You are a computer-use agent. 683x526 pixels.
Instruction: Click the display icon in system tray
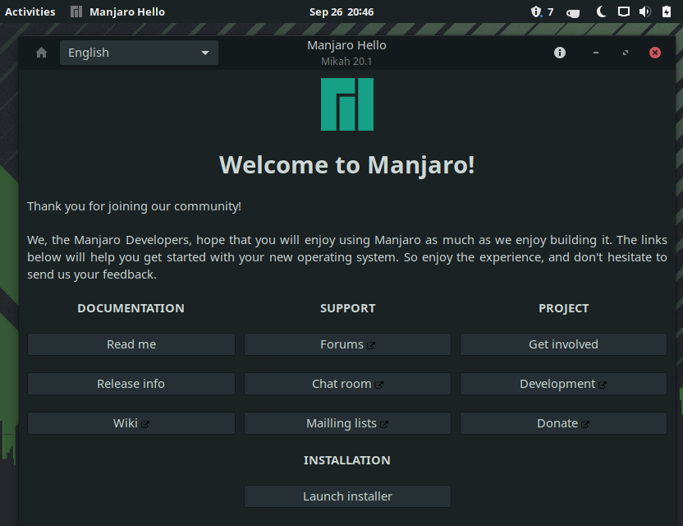tap(624, 12)
